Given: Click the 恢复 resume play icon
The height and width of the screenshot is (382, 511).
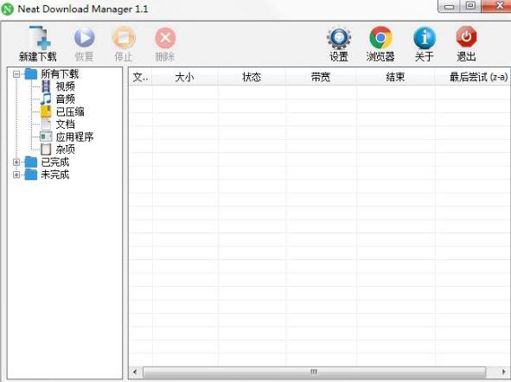Looking at the screenshot, I should coord(84,37).
